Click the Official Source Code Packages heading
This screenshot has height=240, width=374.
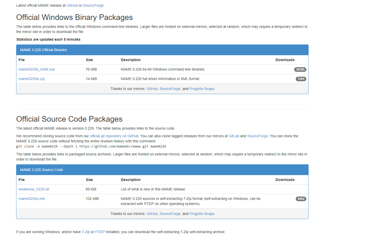click(x=69, y=119)
